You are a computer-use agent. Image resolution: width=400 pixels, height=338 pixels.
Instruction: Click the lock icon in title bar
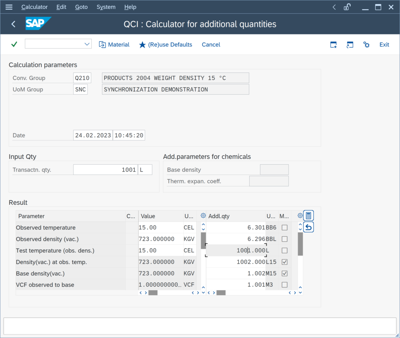click(347, 7)
